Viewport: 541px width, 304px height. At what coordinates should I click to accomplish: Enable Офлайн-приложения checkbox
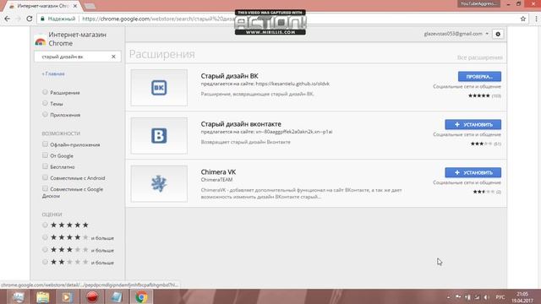click(45, 144)
